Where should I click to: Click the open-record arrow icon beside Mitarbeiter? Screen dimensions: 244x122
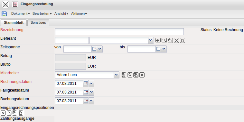[x=123, y=75]
